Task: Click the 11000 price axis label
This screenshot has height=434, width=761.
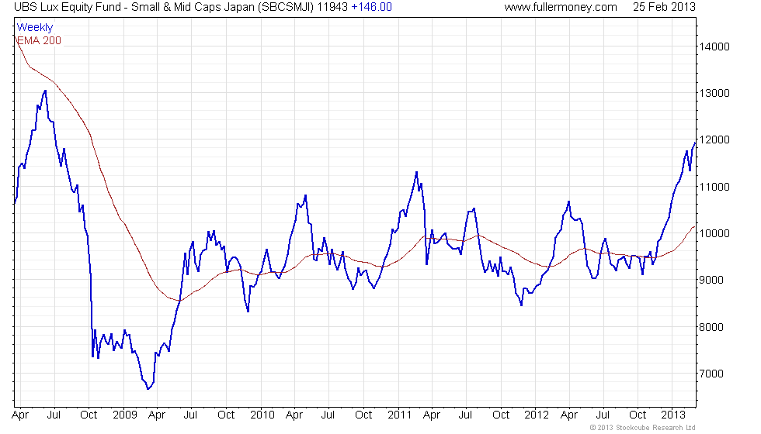Action: point(714,187)
